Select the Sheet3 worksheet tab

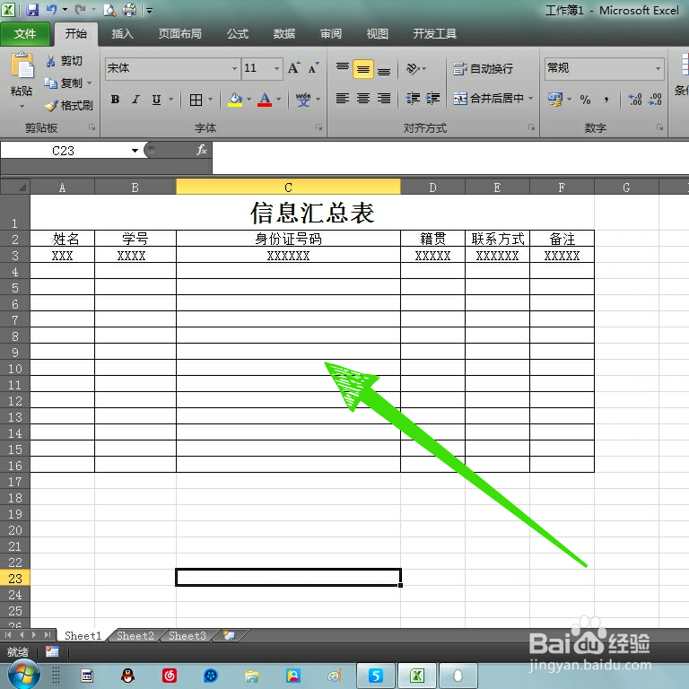tap(188, 636)
